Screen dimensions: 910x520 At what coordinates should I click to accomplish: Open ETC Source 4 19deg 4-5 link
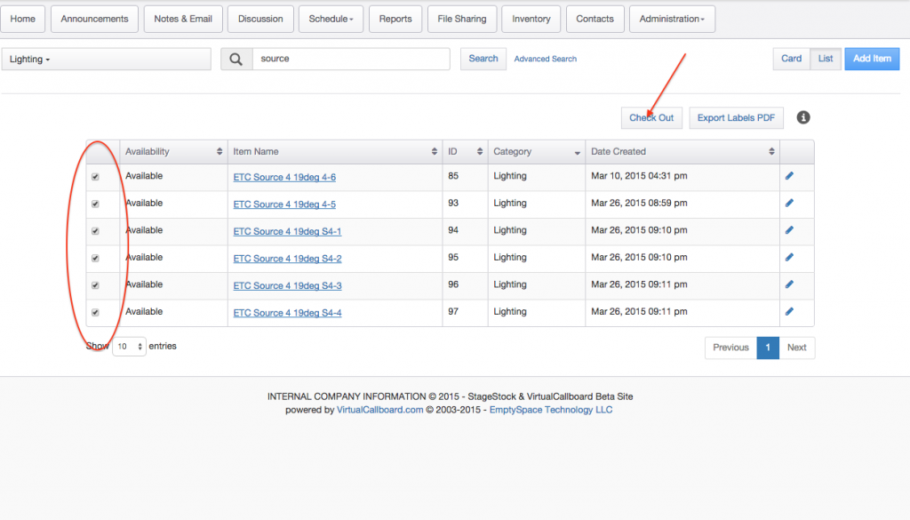[x=284, y=204]
